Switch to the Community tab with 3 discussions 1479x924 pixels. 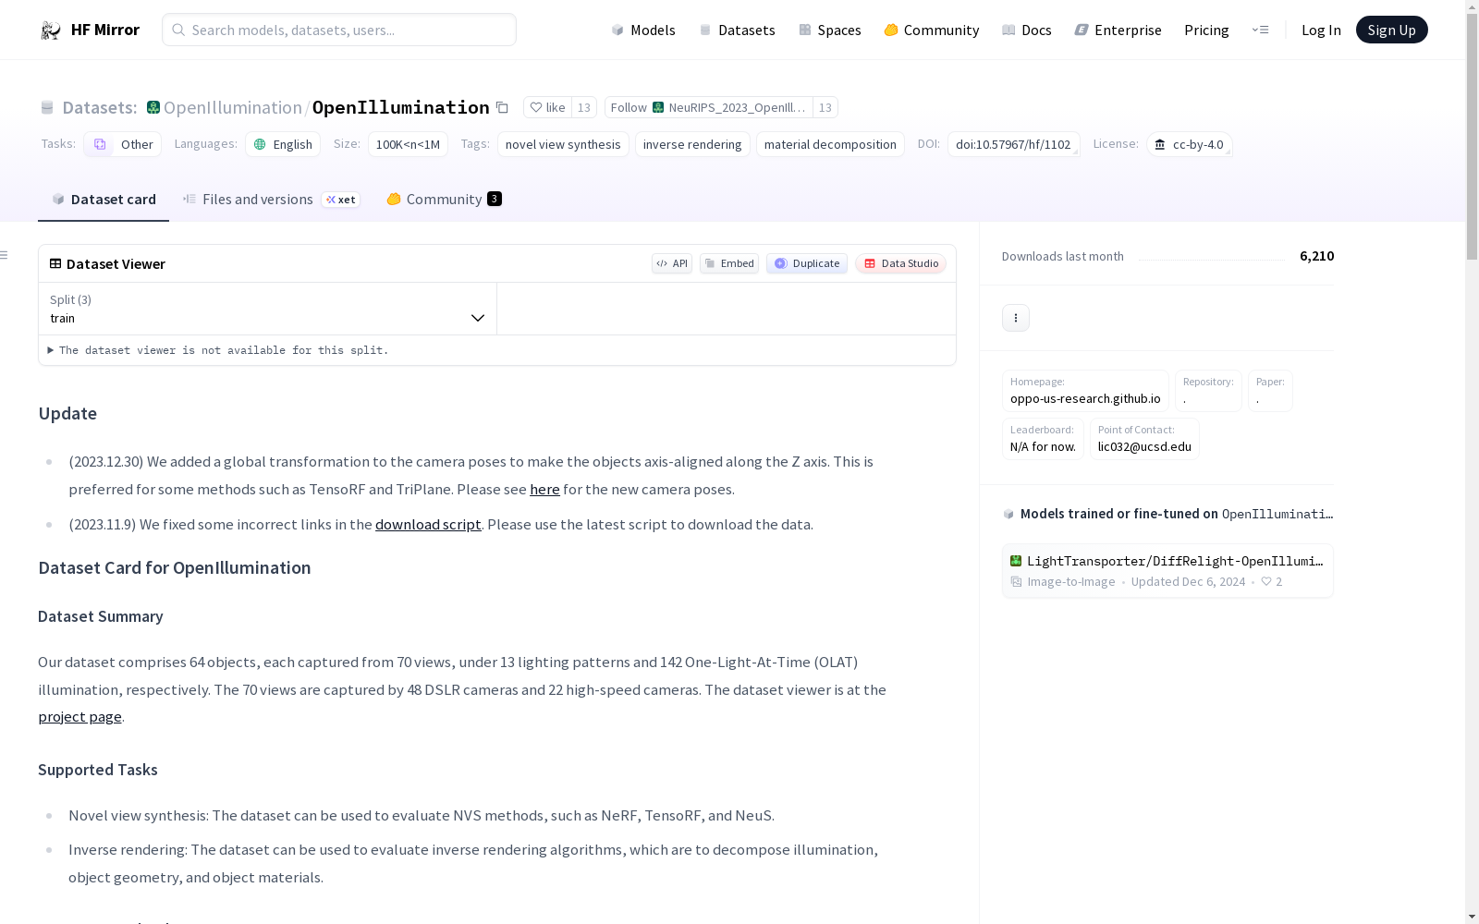click(444, 199)
